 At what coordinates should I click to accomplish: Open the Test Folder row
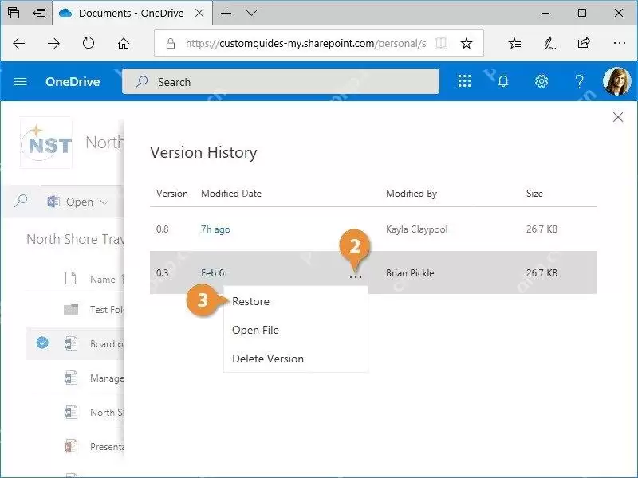75,309
